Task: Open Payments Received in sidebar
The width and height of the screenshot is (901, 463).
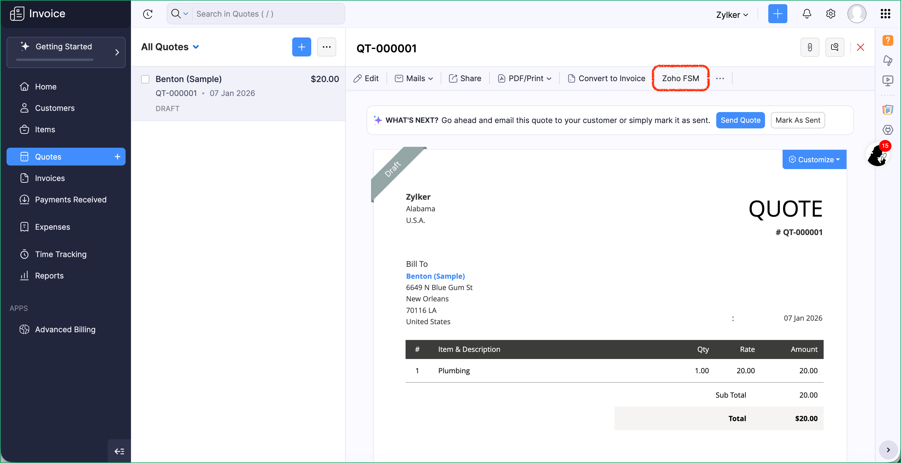Action: [x=71, y=199]
